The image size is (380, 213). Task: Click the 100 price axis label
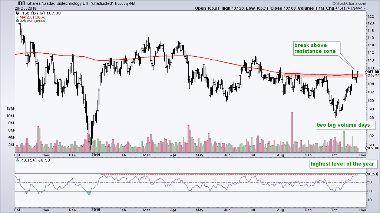(371, 100)
